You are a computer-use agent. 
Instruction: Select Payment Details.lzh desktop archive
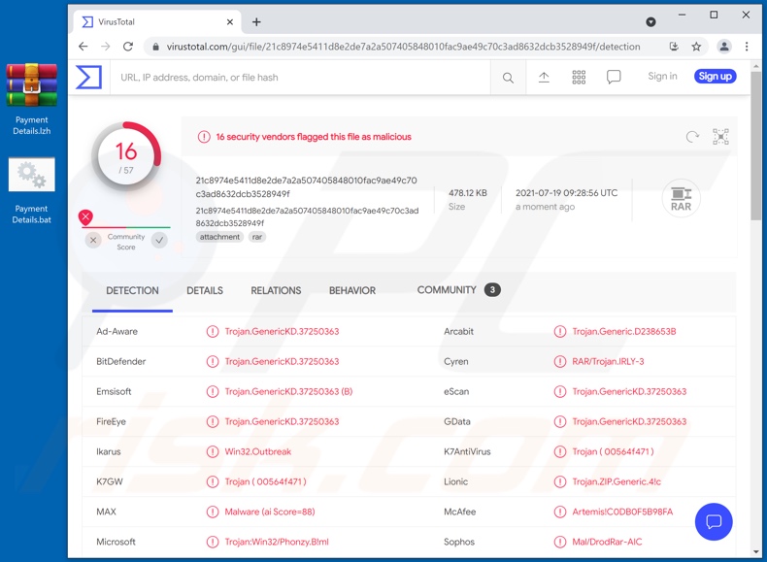coord(32,99)
